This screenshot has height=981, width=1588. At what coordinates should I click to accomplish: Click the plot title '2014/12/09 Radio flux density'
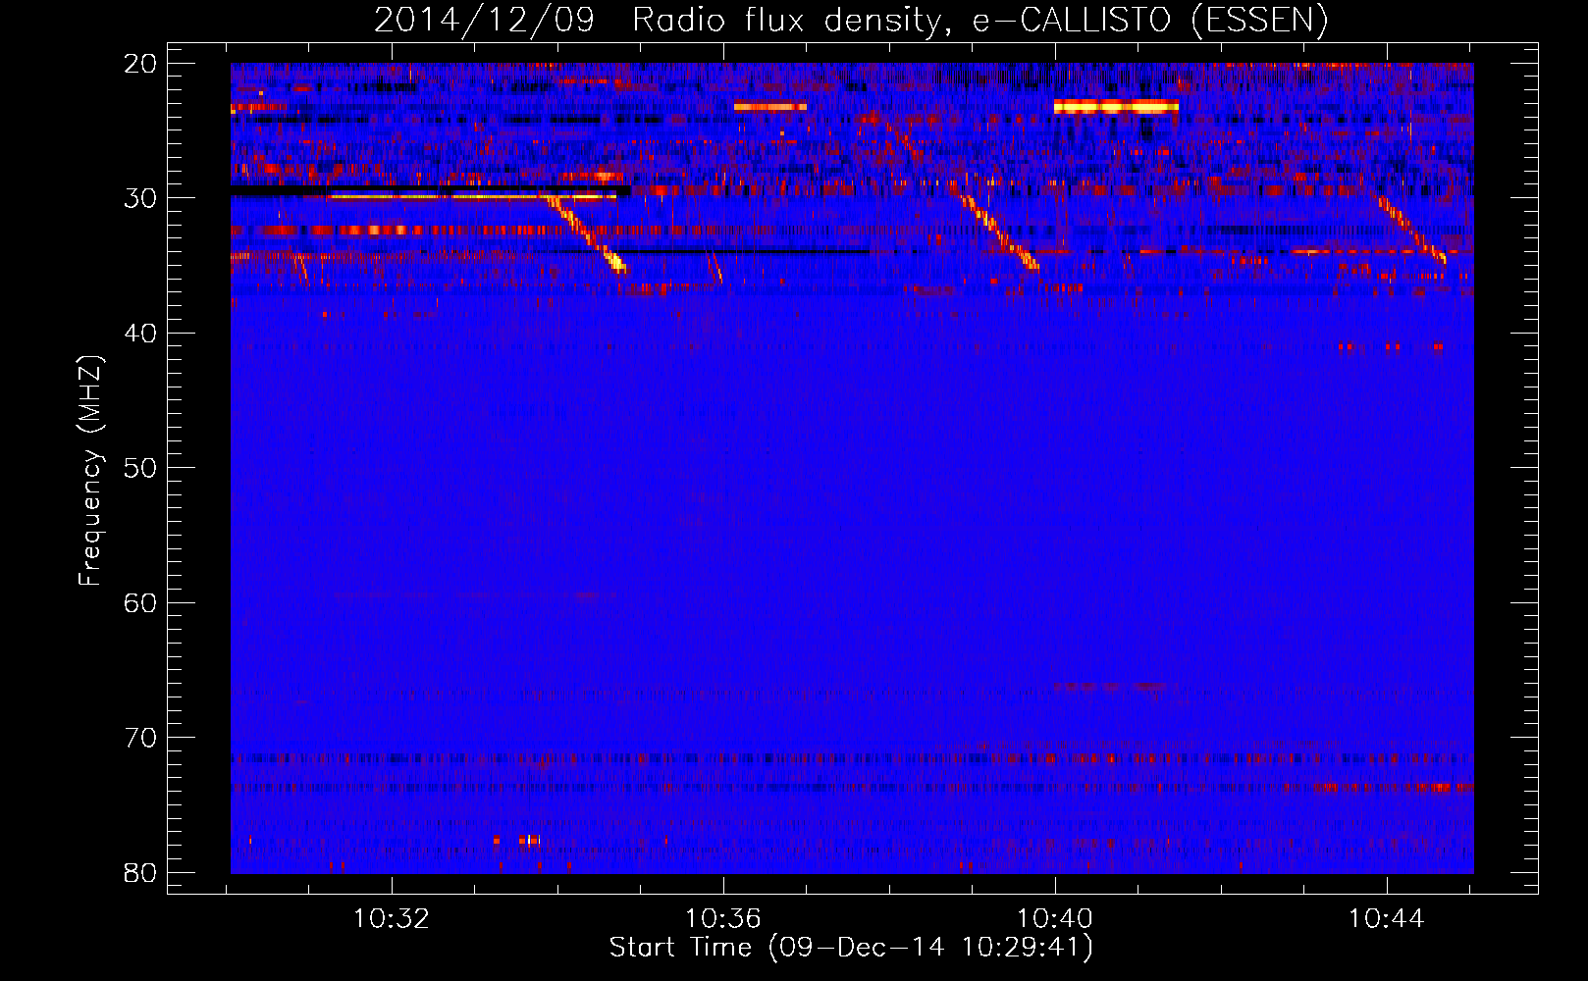[x=852, y=19]
